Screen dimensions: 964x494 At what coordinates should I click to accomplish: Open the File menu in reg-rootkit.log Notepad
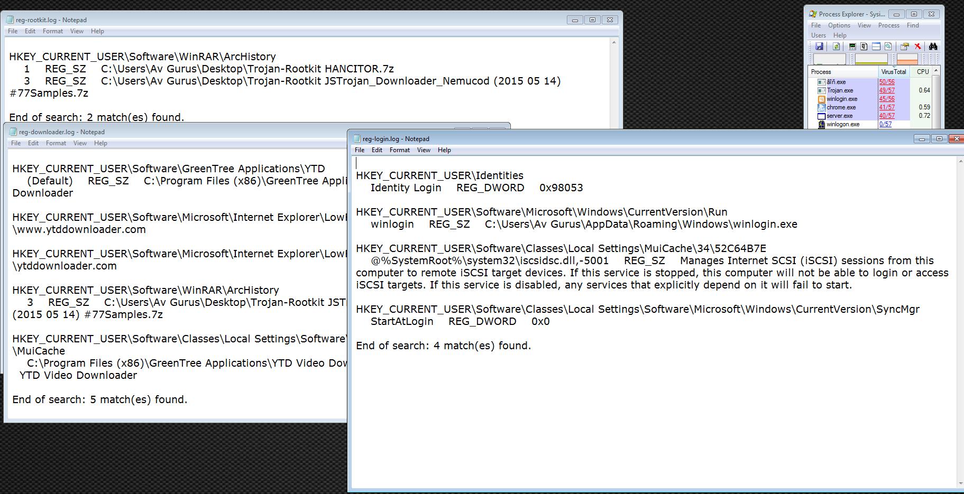13,31
